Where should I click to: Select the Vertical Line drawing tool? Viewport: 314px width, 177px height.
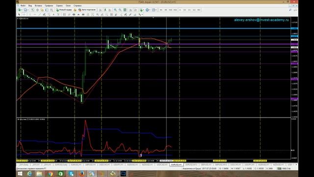[30, 14]
